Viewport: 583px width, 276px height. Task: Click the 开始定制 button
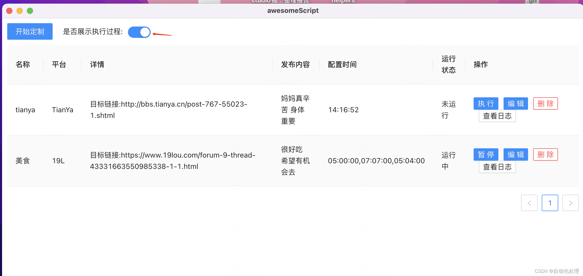click(x=30, y=31)
